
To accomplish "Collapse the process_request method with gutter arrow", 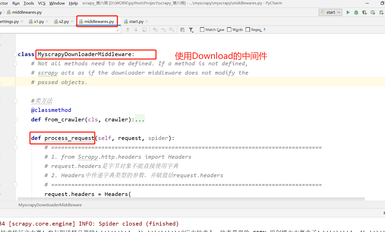I will click(15, 138).
